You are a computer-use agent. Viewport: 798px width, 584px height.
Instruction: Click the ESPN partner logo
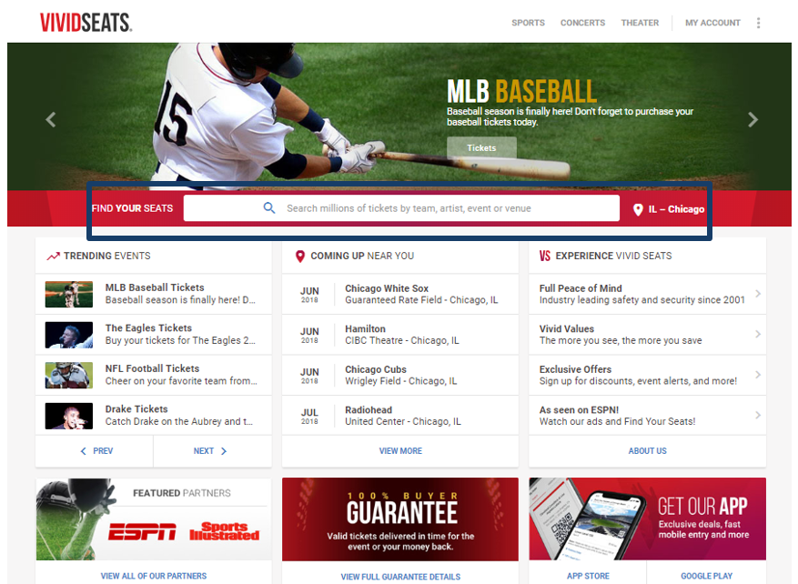point(143,532)
